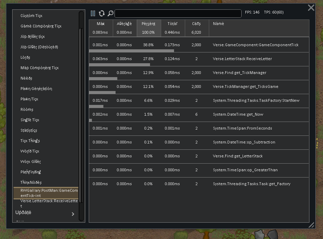Select the ThinkNodes entry
The height and width of the screenshot is (239, 323).
click(31, 182)
